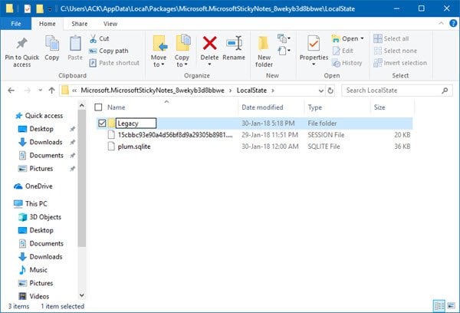Open the blue Help question mark
The height and width of the screenshot is (313, 460).
[x=453, y=23]
